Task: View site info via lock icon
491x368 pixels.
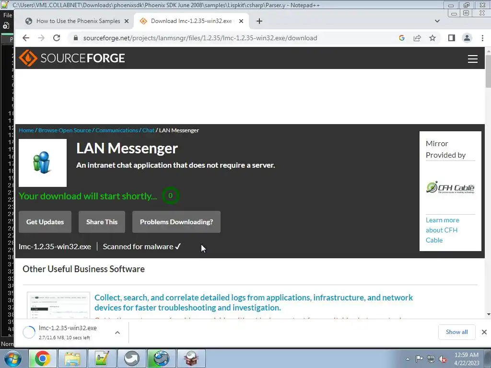Action: tap(75, 38)
